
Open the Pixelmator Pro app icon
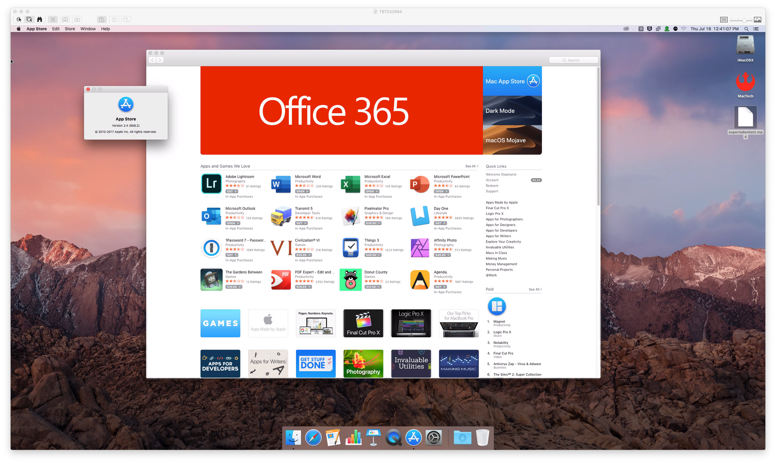(x=350, y=216)
